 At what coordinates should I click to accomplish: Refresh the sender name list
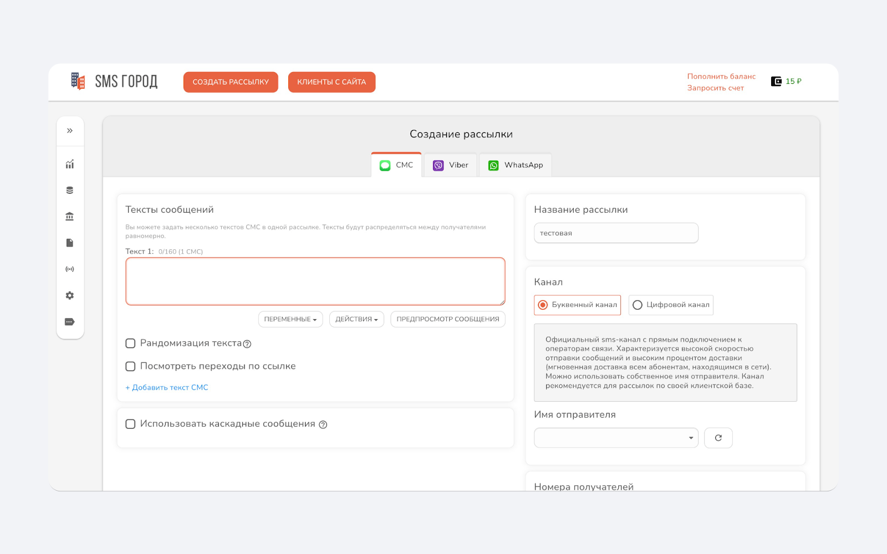tap(718, 438)
